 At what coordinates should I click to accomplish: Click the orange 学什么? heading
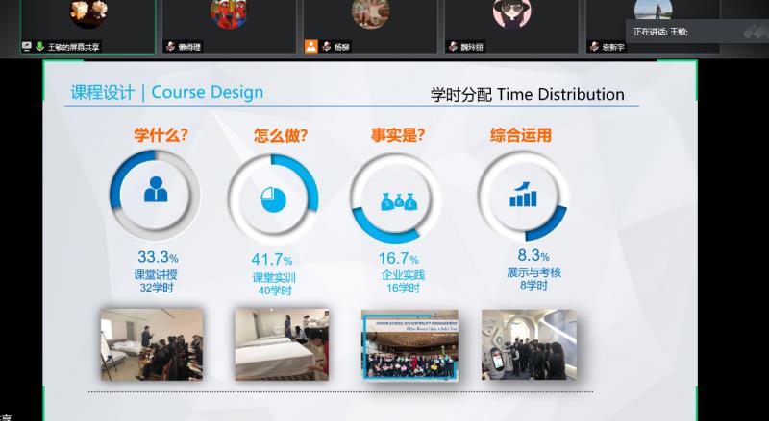161,135
